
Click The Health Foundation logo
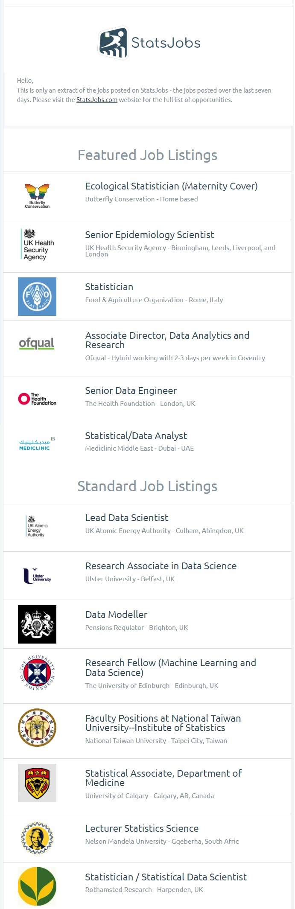pos(37,399)
